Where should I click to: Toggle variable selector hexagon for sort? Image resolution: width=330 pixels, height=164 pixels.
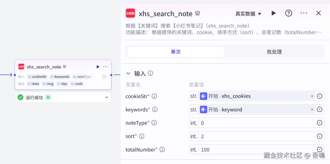coord(320,136)
